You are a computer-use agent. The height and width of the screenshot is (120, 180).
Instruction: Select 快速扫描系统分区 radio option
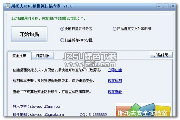click(76, 29)
